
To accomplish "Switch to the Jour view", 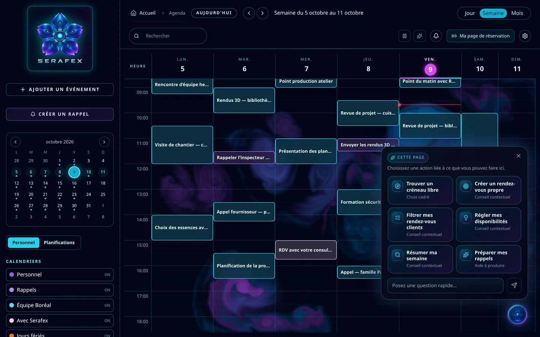I will pyautogui.click(x=469, y=13).
